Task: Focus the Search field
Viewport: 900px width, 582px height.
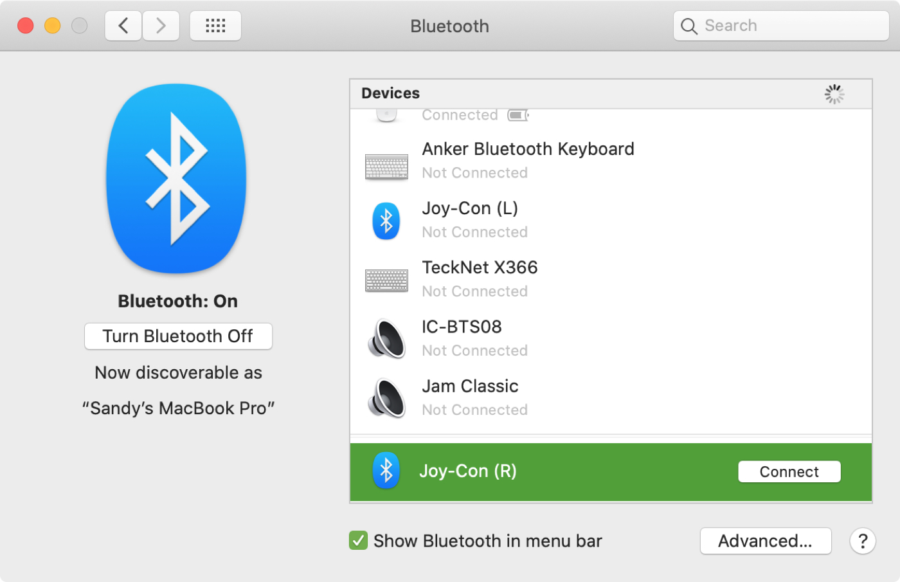Action: pyautogui.click(x=781, y=26)
